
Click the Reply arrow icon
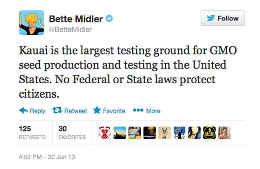click(x=24, y=111)
